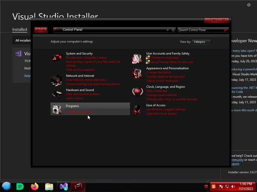The width and height of the screenshot is (257, 192).
Task: Open Hardware and Sound heading
Action: 80,90
